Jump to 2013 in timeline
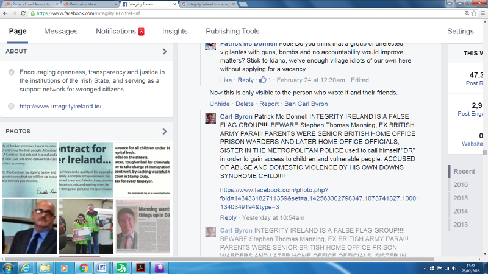The height and width of the screenshot is (274, 488). (x=461, y=225)
